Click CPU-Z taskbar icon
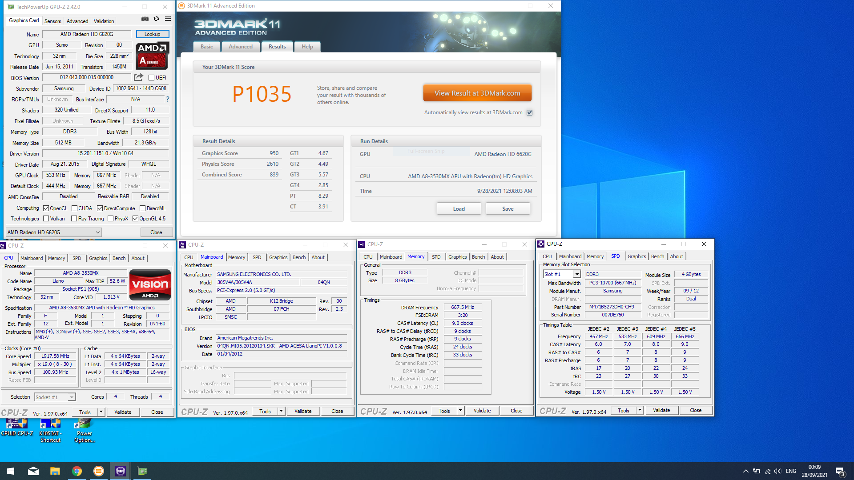Viewport: 854px width, 480px height. pos(121,471)
